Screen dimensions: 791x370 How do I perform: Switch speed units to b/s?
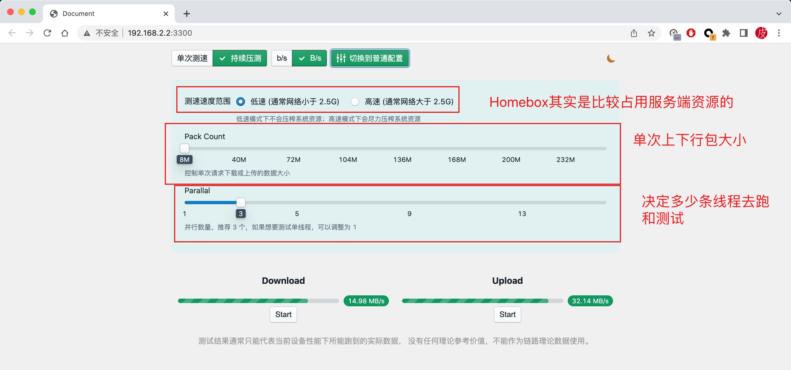[x=281, y=58]
